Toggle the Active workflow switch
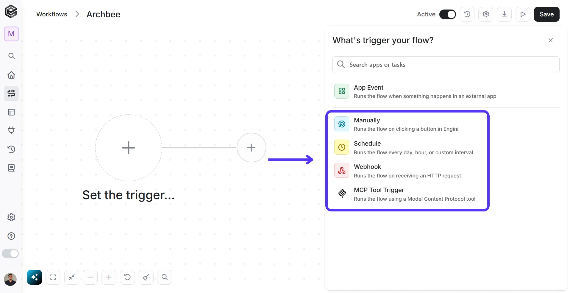The height and width of the screenshot is (293, 570). [447, 14]
